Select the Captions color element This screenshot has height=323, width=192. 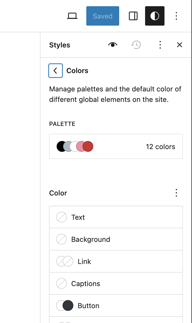116,283
